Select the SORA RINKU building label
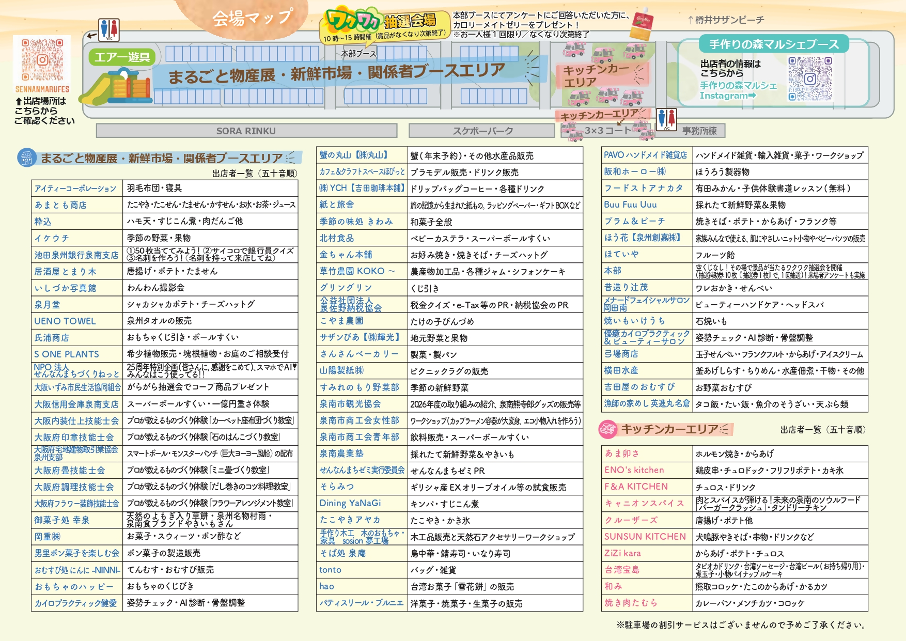The height and width of the screenshot is (641, 906). 246,131
